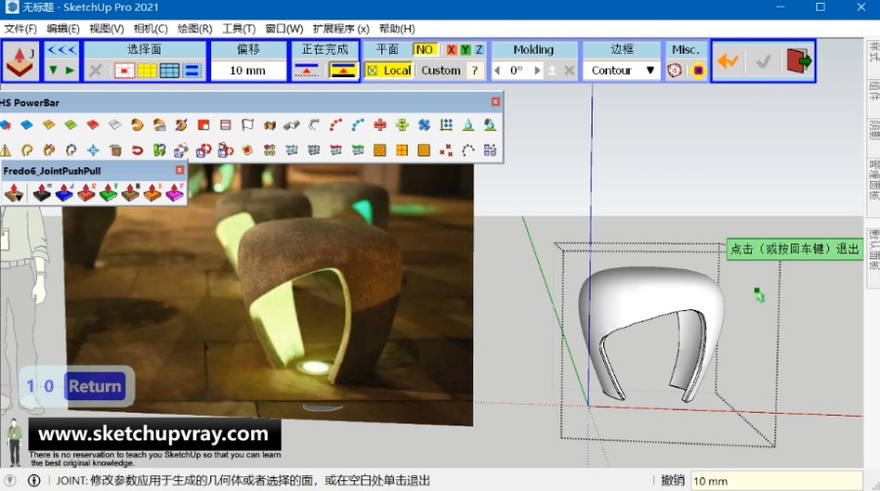
Task: Click the green tile icon in HS PowerBar
Action: pos(70,124)
